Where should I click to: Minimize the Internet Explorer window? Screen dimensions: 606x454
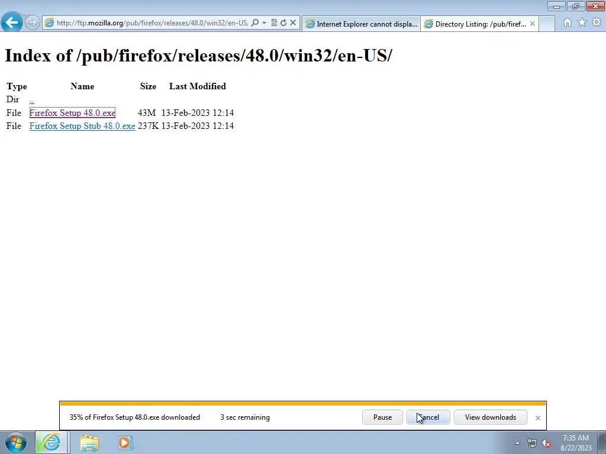click(x=556, y=6)
